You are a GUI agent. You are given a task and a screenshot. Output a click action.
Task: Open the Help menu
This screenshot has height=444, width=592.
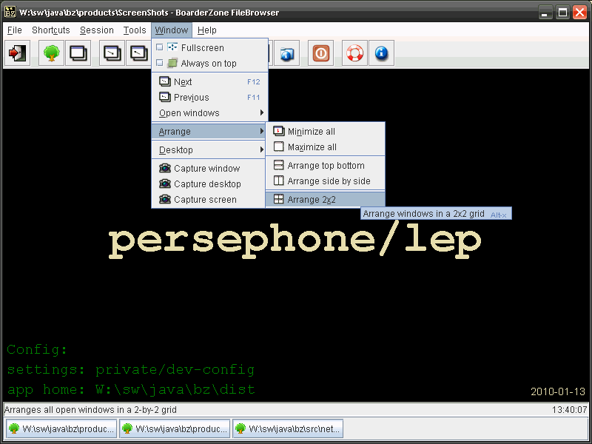coord(207,30)
